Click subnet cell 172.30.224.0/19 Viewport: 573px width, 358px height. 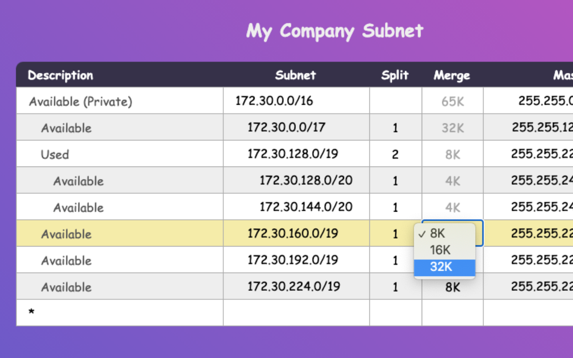pos(296,286)
